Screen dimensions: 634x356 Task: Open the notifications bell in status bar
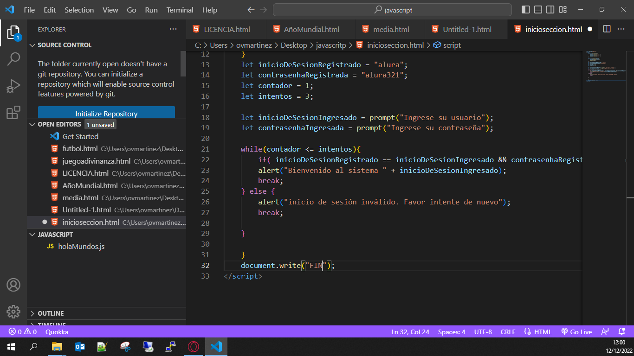point(622,332)
